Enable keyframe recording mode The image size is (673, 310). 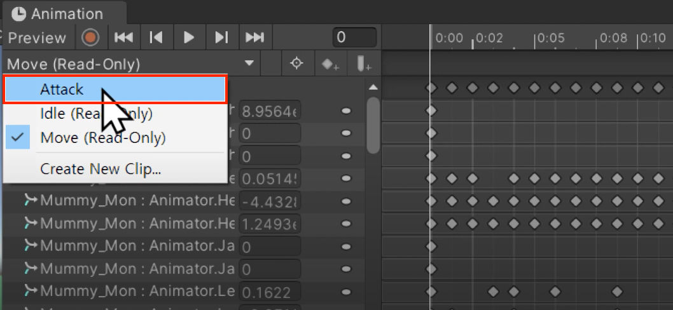[90, 37]
